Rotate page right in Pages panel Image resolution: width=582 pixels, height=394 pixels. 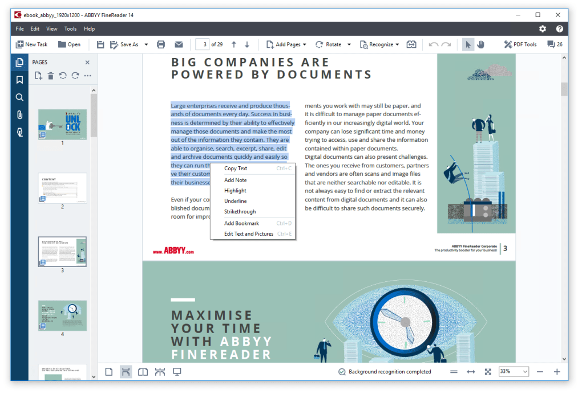click(x=75, y=76)
